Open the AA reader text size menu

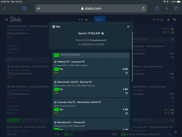[38, 8]
